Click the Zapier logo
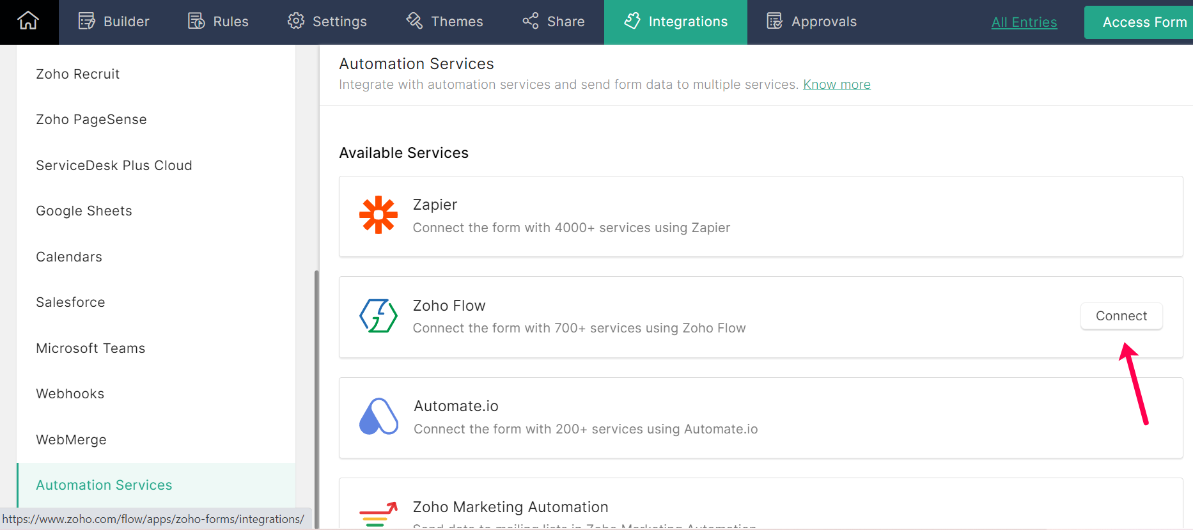 tap(378, 215)
